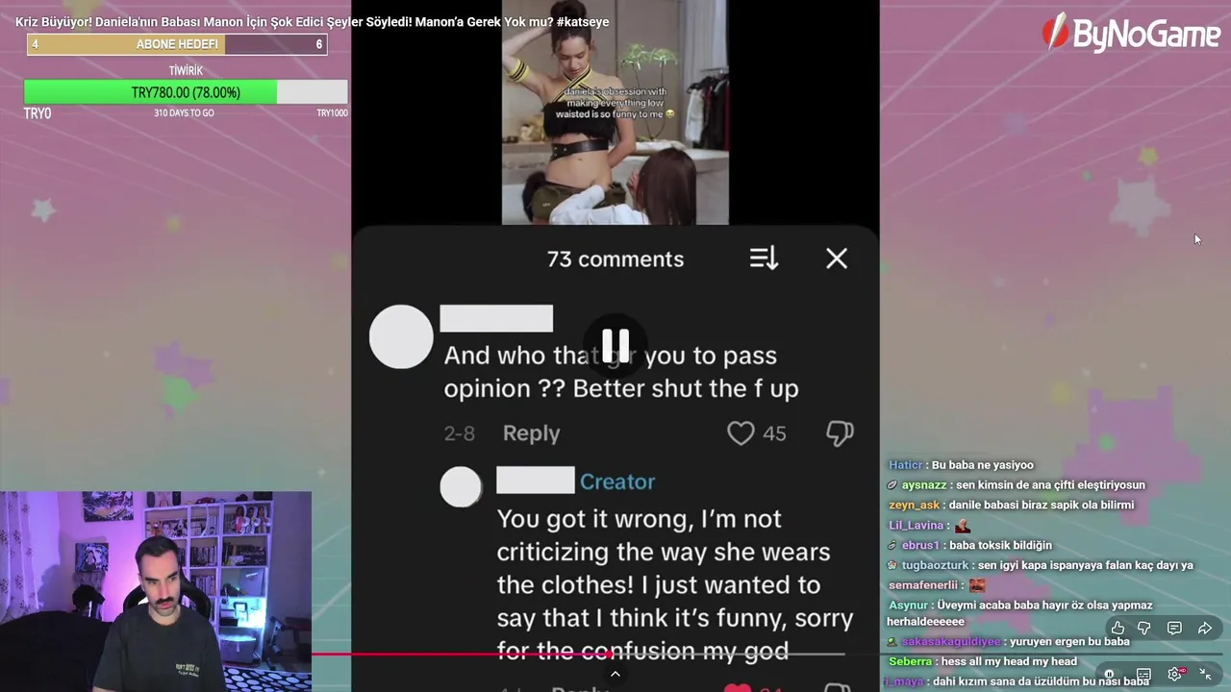Viewport: 1231px width, 692px height.
Task: Exit fullscreen with the collapse arrows
Action: pos(1205,675)
